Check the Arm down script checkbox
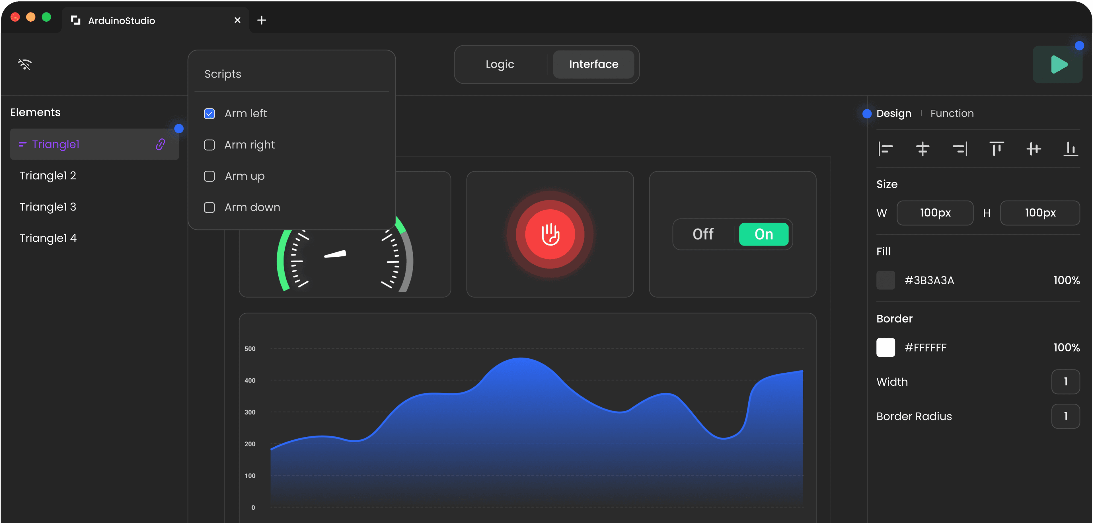 [209, 208]
